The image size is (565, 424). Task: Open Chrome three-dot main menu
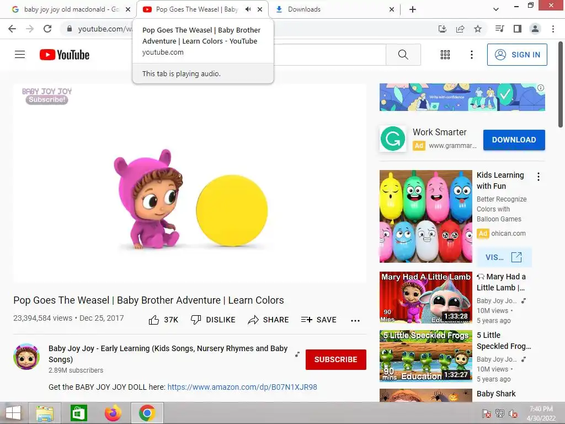(x=553, y=29)
